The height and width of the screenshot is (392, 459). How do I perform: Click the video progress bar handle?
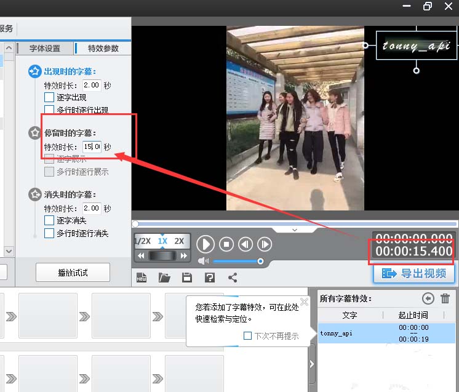pos(135,224)
